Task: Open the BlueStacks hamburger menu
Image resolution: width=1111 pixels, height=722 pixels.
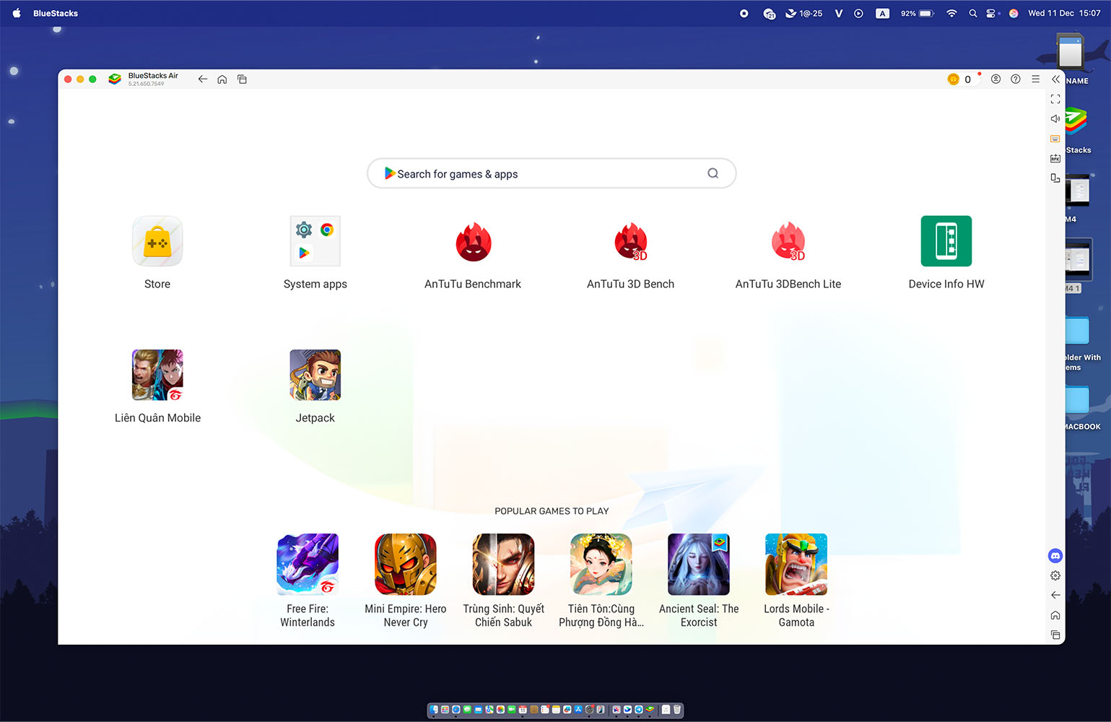Action: point(1035,79)
